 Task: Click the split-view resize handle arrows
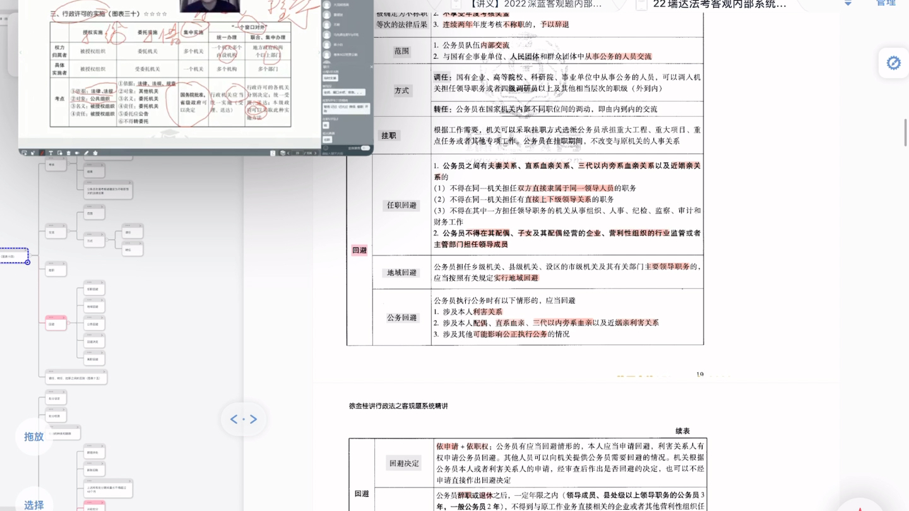click(x=244, y=419)
